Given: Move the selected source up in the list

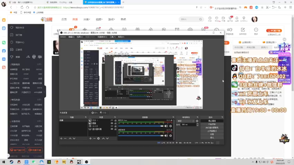Looking at the screenshot, I should (x=103, y=139).
